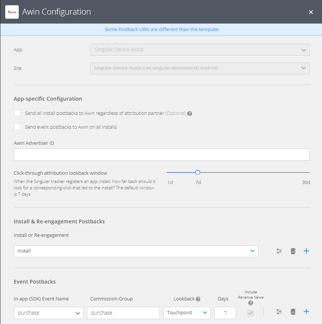Click the 'Awin Advertiser ID' label
Viewport: 322px width, 324px height.
tap(34, 143)
